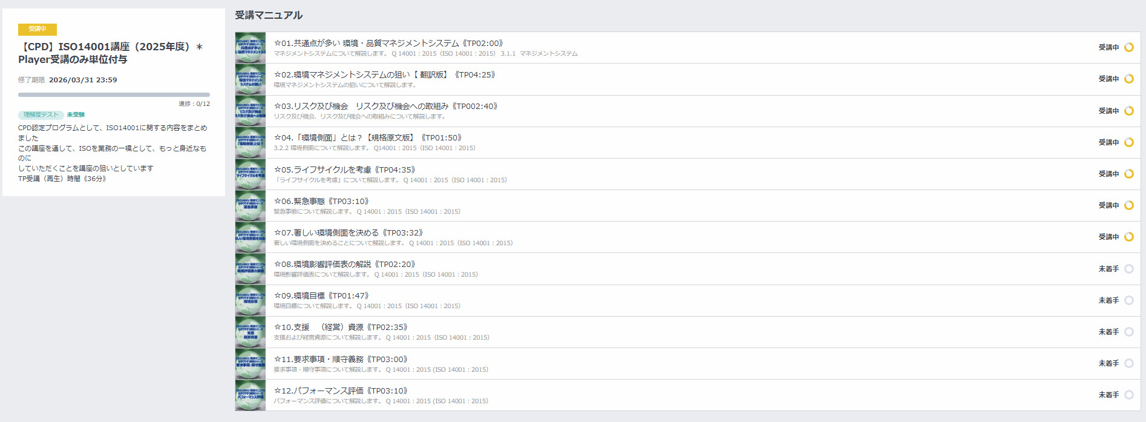Click the in-progress circle icon for lesson 05
The image size is (1146, 422).
pyautogui.click(x=1128, y=174)
